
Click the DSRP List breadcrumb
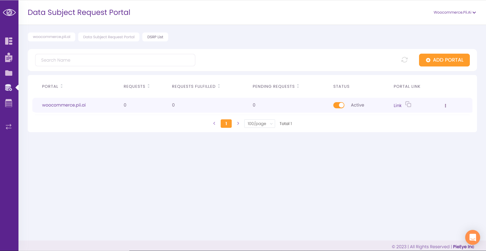coord(155,37)
